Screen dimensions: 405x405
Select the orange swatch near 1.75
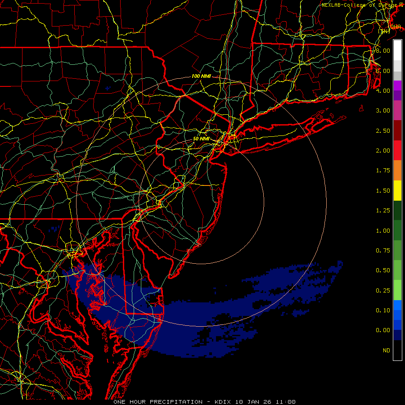[397, 171]
